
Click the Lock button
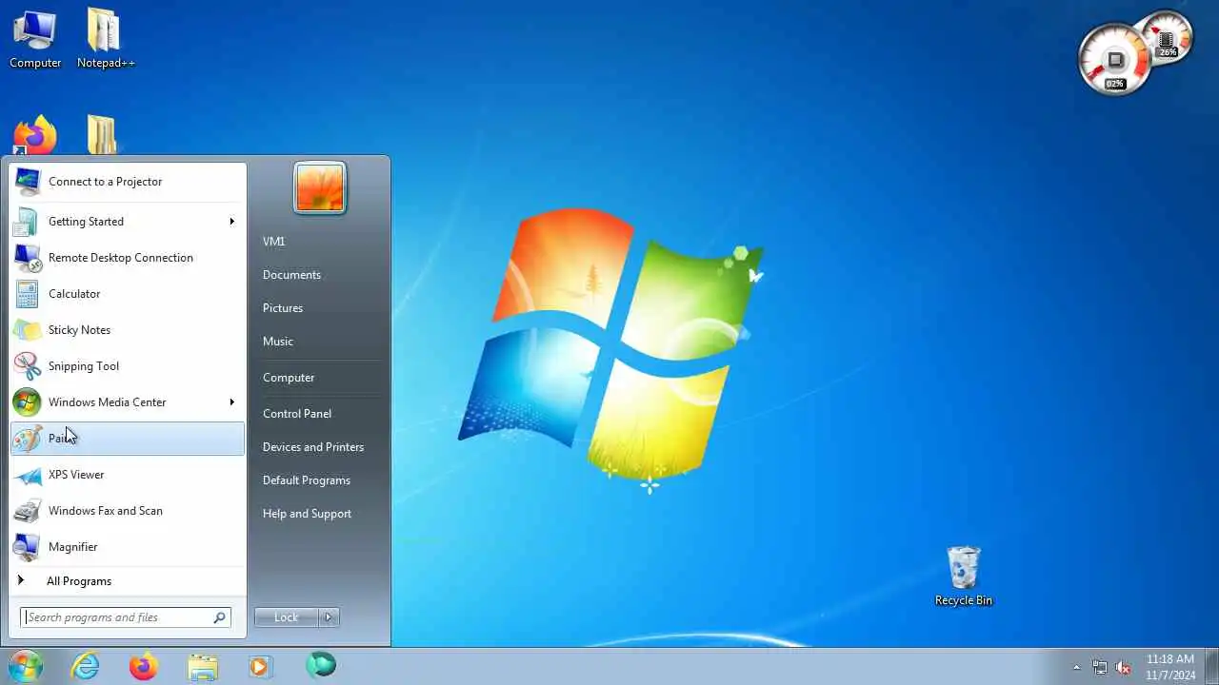[x=287, y=617]
